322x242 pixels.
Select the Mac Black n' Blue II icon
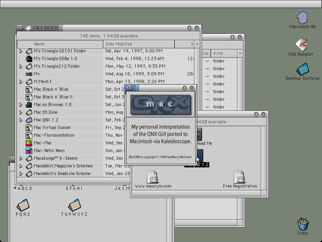click(x=29, y=97)
